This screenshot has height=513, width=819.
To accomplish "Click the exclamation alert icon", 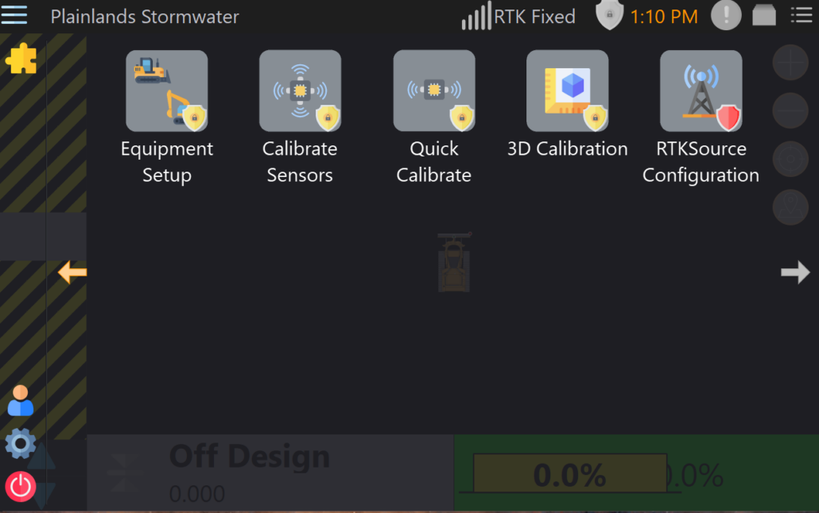I will (x=726, y=15).
